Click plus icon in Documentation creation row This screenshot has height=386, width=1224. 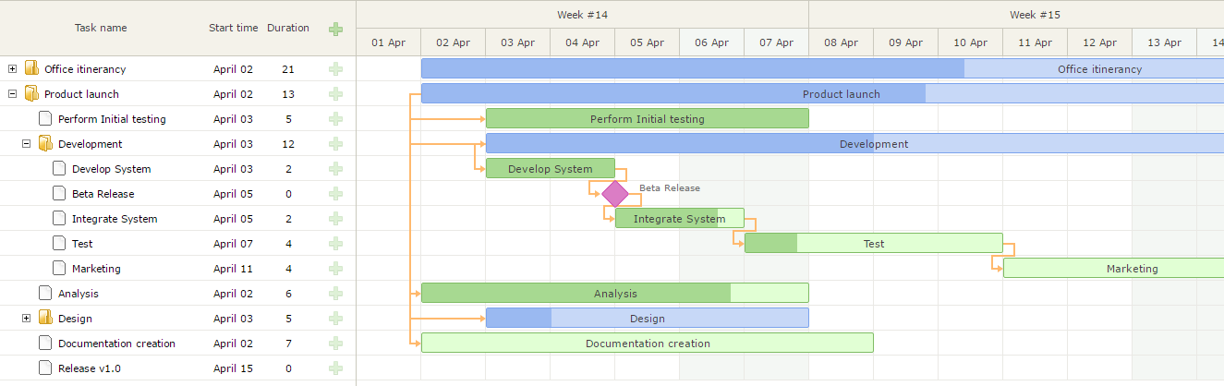335,344
